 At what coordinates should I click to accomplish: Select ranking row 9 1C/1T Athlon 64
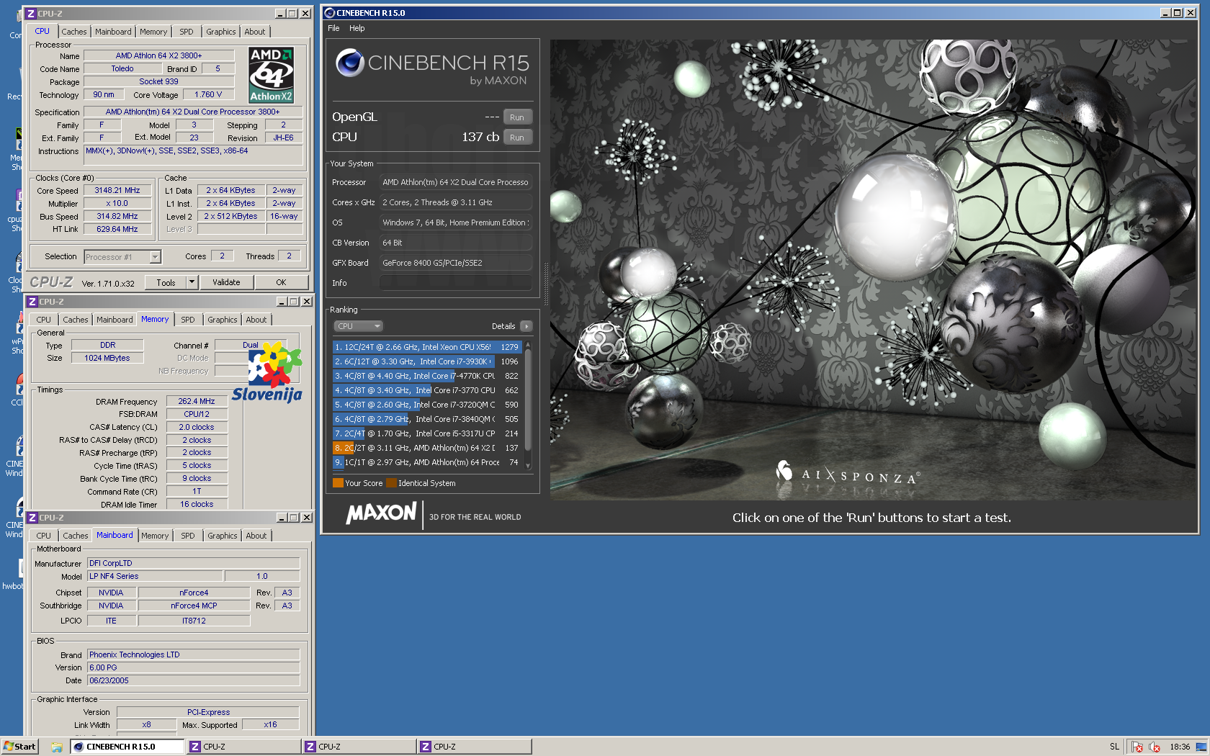[x=427, y=462]
